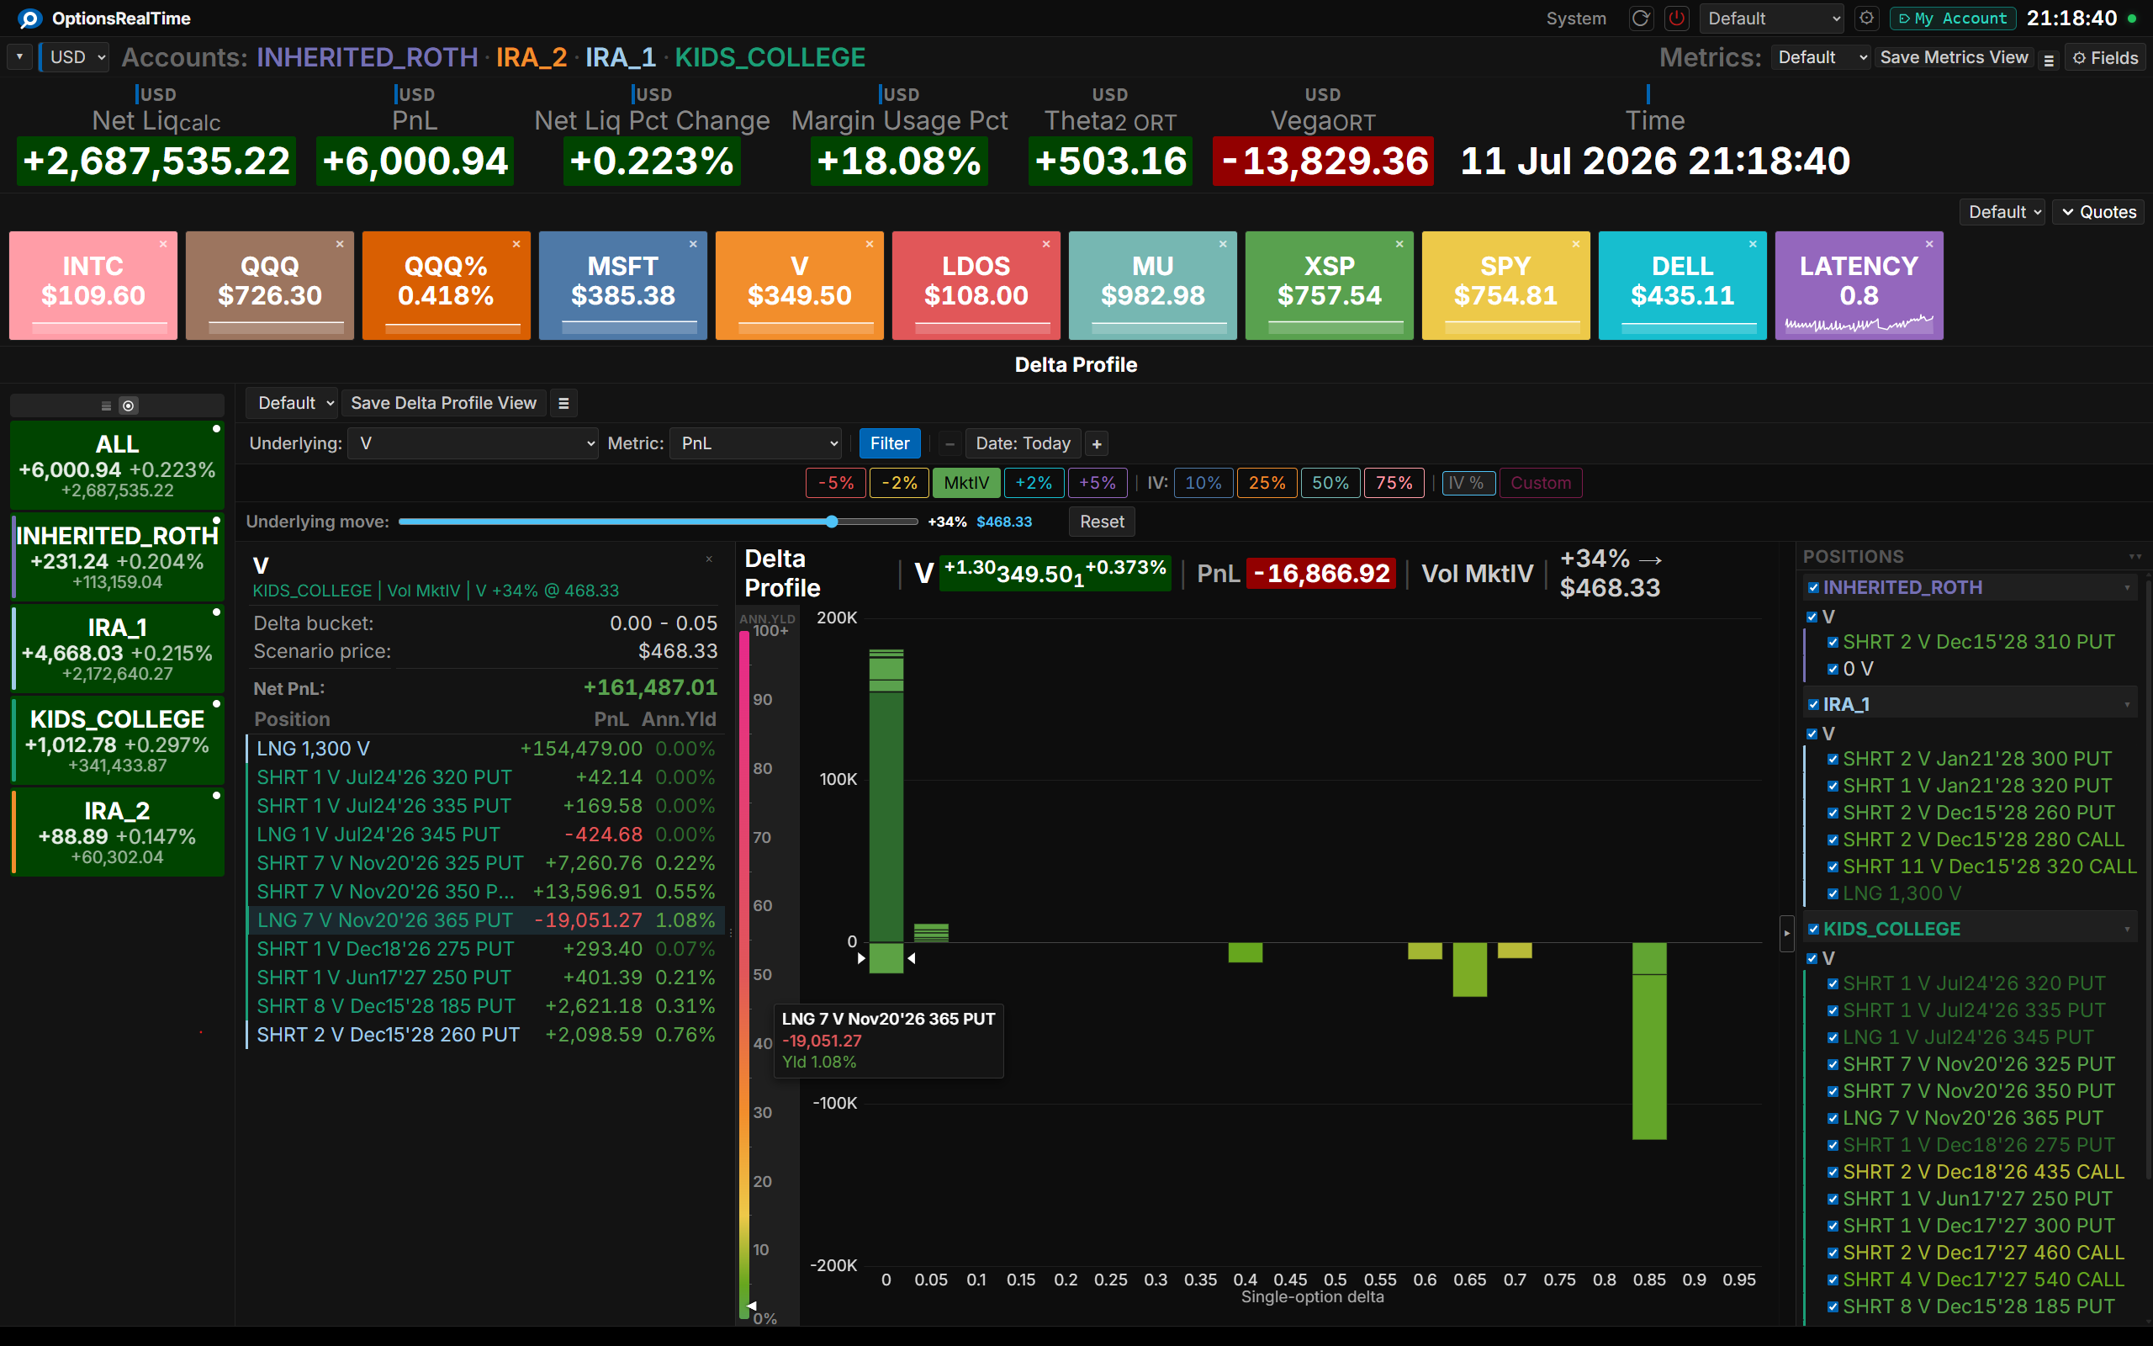Screen dimensions: 2153x1346
Task: Open the USD currency dropdown
Action: (x=76, y=58)
